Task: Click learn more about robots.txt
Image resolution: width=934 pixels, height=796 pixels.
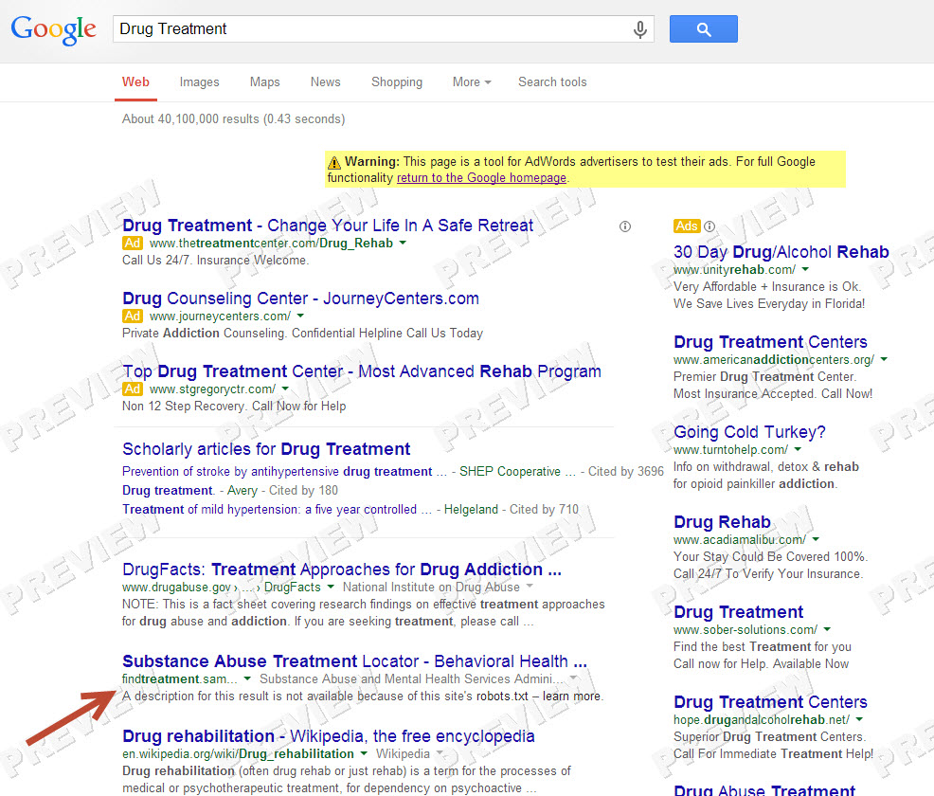Action: (x=571, y=696)
